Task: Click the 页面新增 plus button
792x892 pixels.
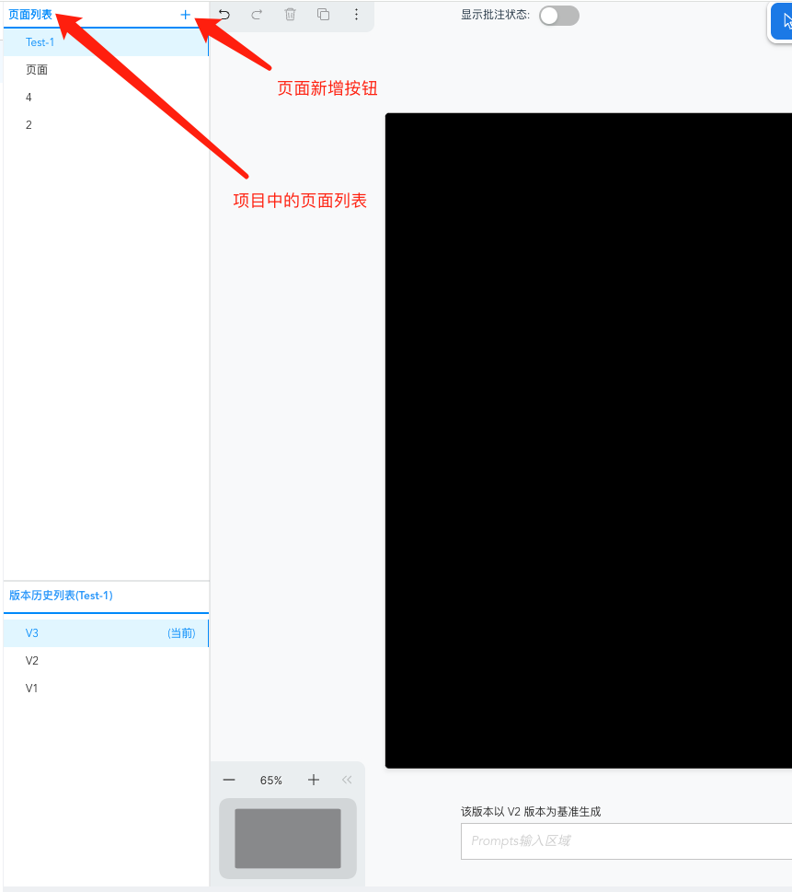Action: point(185,15)
